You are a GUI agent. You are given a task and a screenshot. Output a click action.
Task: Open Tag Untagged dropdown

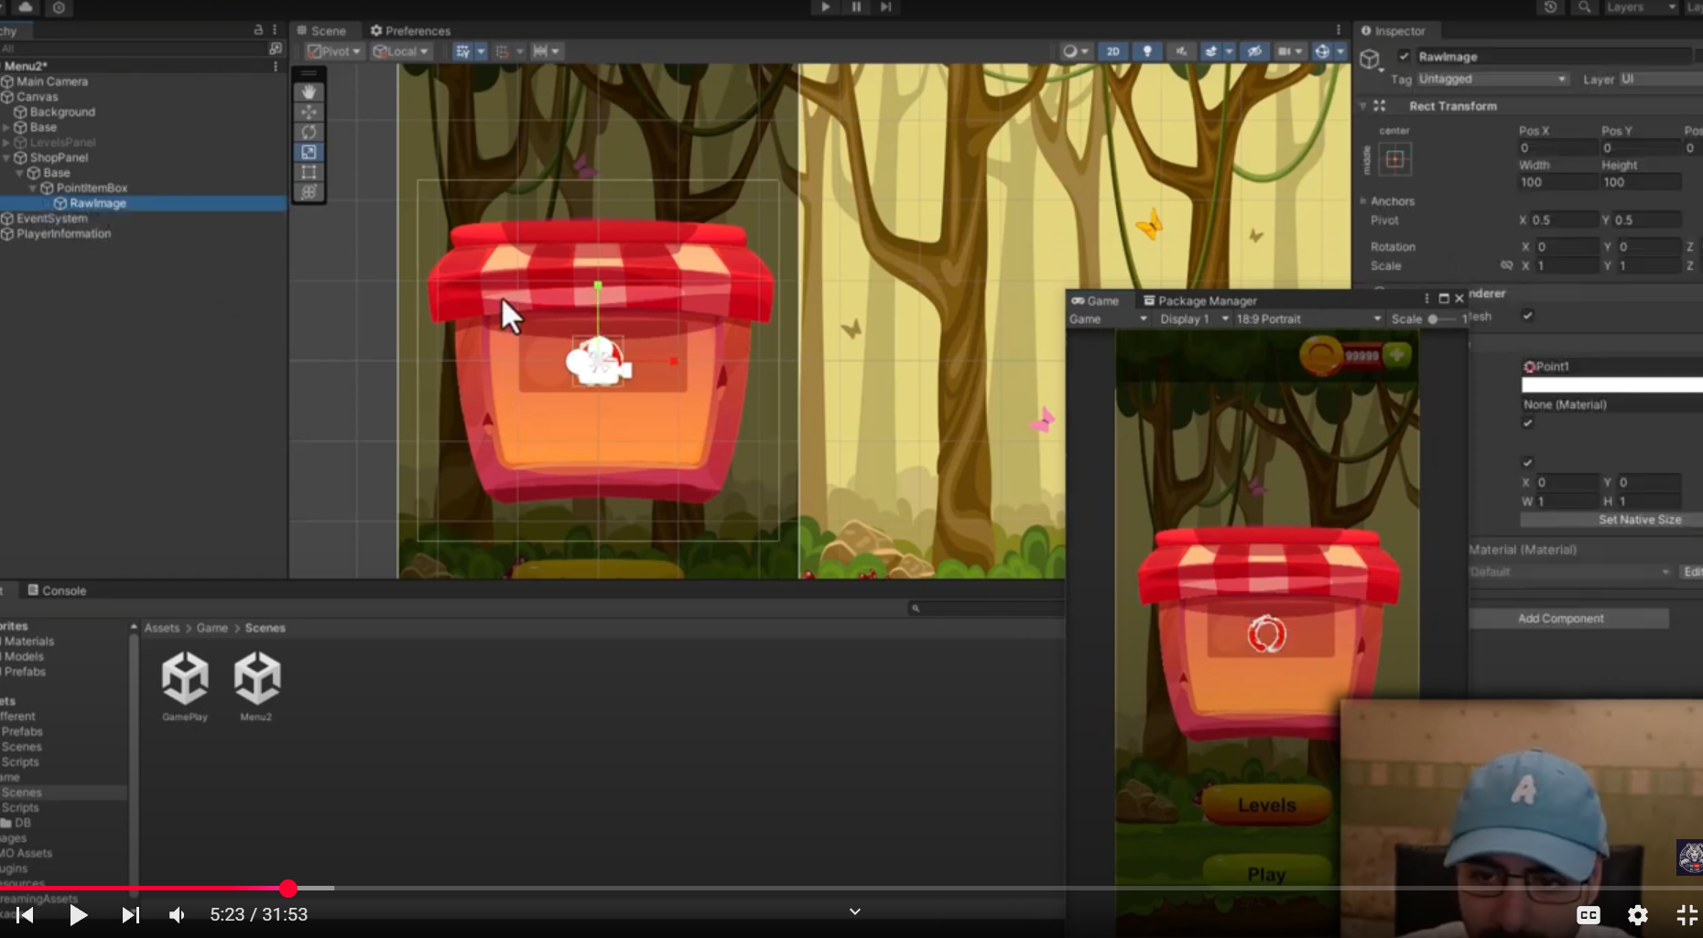(1492, 80)
